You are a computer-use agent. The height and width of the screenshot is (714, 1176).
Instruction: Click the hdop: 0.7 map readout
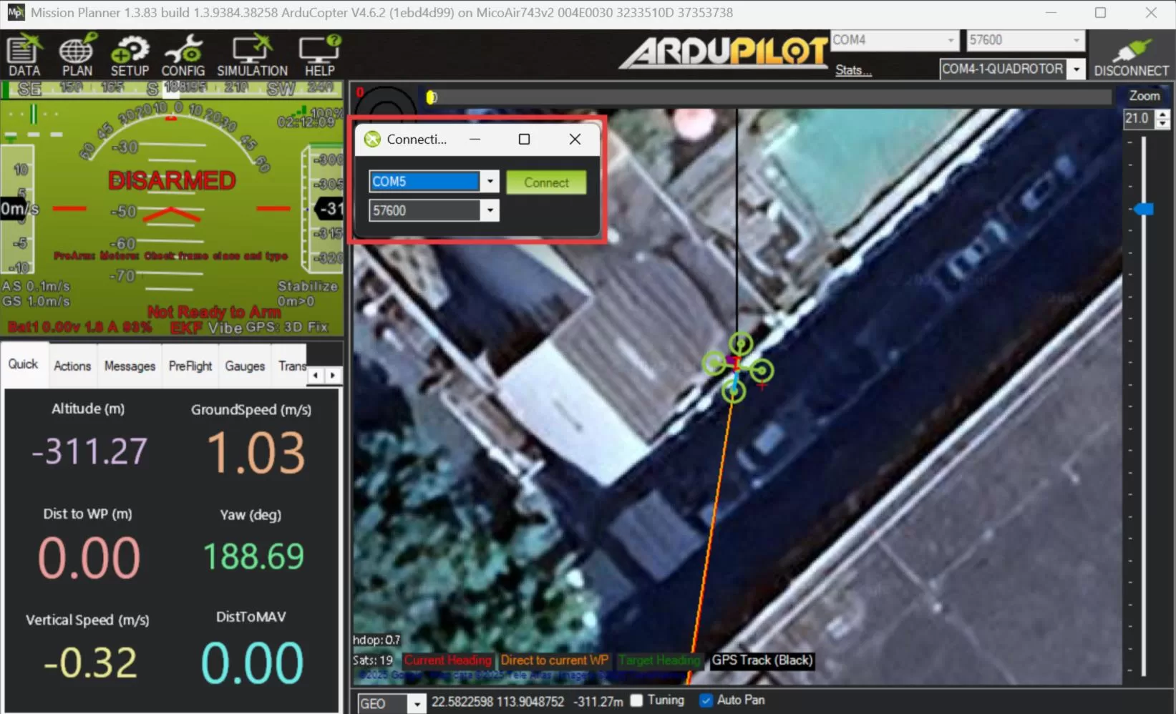pos(376,640)
